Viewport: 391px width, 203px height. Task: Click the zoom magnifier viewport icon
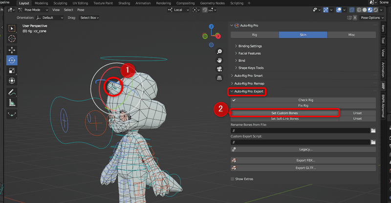click(219, 51)
